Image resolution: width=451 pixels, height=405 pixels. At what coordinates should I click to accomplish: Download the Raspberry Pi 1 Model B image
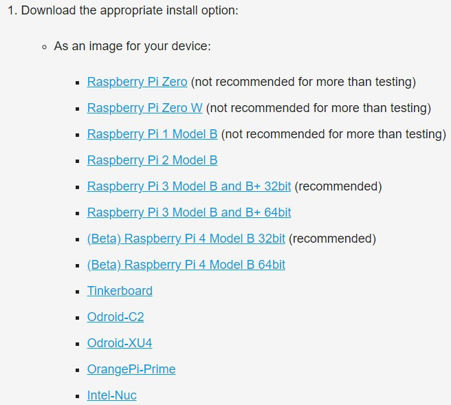(x=152, y=134)
